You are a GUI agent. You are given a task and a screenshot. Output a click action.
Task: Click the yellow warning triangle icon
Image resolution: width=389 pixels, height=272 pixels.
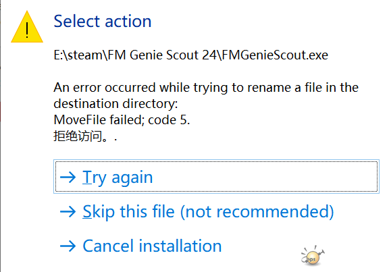click(x=27, y=27)
